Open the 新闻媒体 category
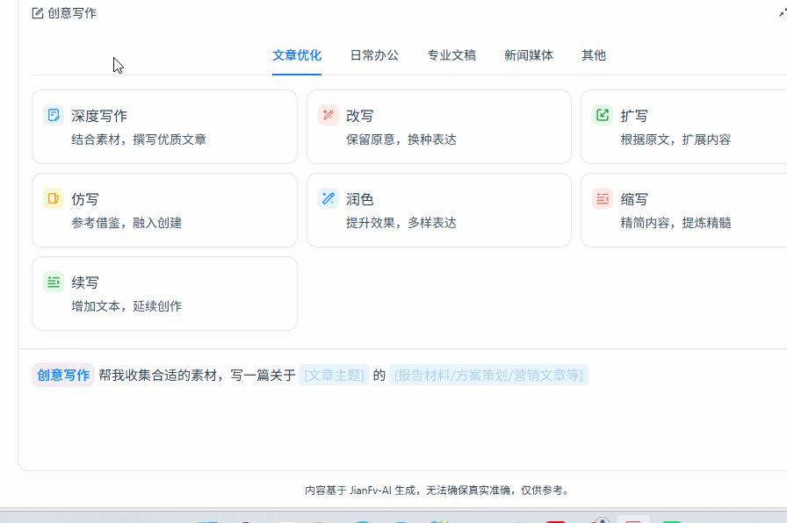 pos(529,54)
